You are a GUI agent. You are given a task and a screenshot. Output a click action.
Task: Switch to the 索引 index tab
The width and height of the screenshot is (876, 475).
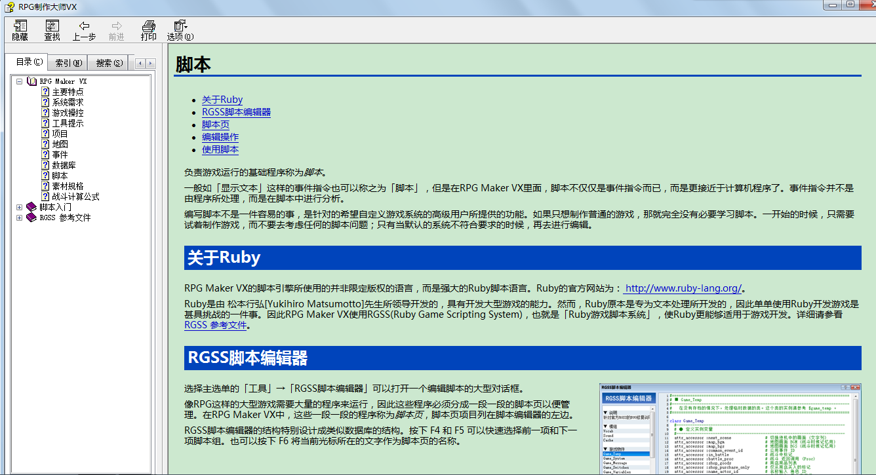click(x=69, y=63)
